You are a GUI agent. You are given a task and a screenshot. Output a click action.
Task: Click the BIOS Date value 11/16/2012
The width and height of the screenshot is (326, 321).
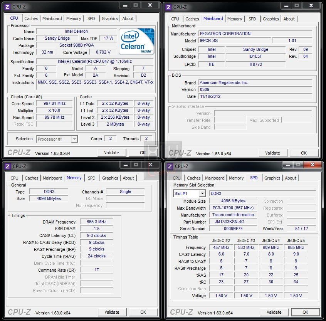pyautogui.click(x=255, y=96)
